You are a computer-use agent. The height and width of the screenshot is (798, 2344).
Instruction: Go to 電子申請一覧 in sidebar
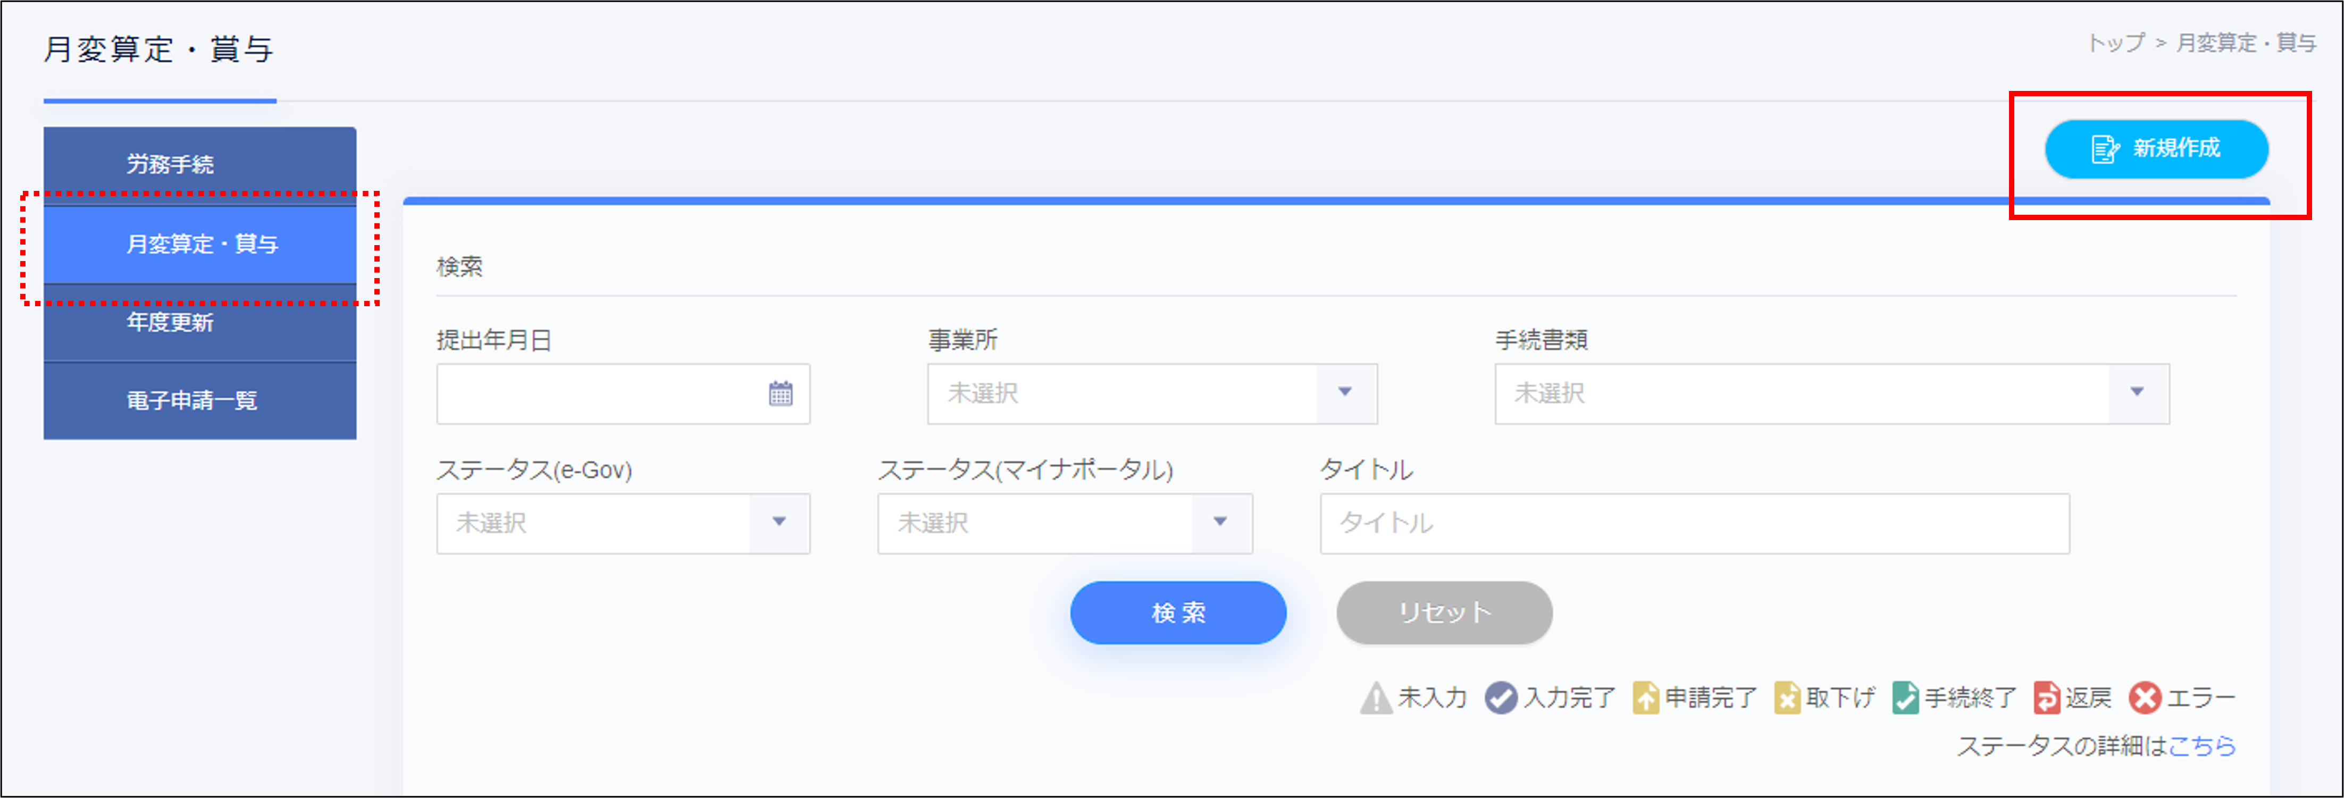click(199, 400)
